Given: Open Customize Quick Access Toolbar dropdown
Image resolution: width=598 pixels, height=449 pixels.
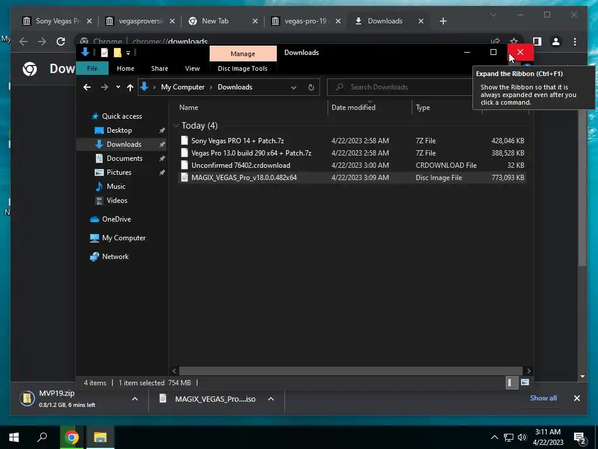Looking at the screenshot, I should pos(128,53).
